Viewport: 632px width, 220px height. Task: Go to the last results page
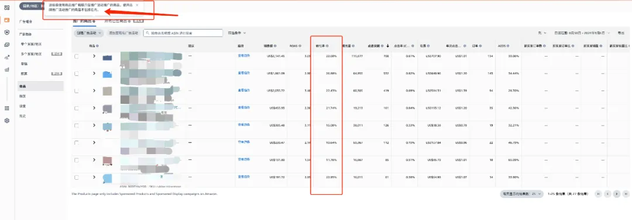coord(626,194)
